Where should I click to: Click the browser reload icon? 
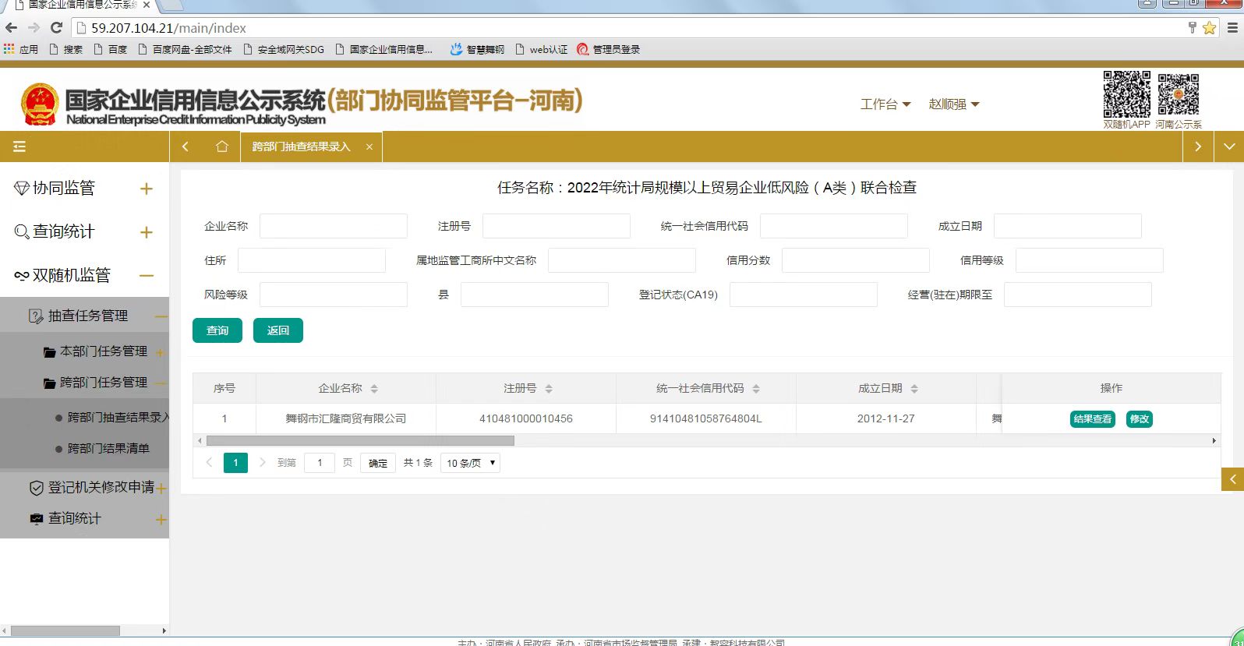point(56,28)
